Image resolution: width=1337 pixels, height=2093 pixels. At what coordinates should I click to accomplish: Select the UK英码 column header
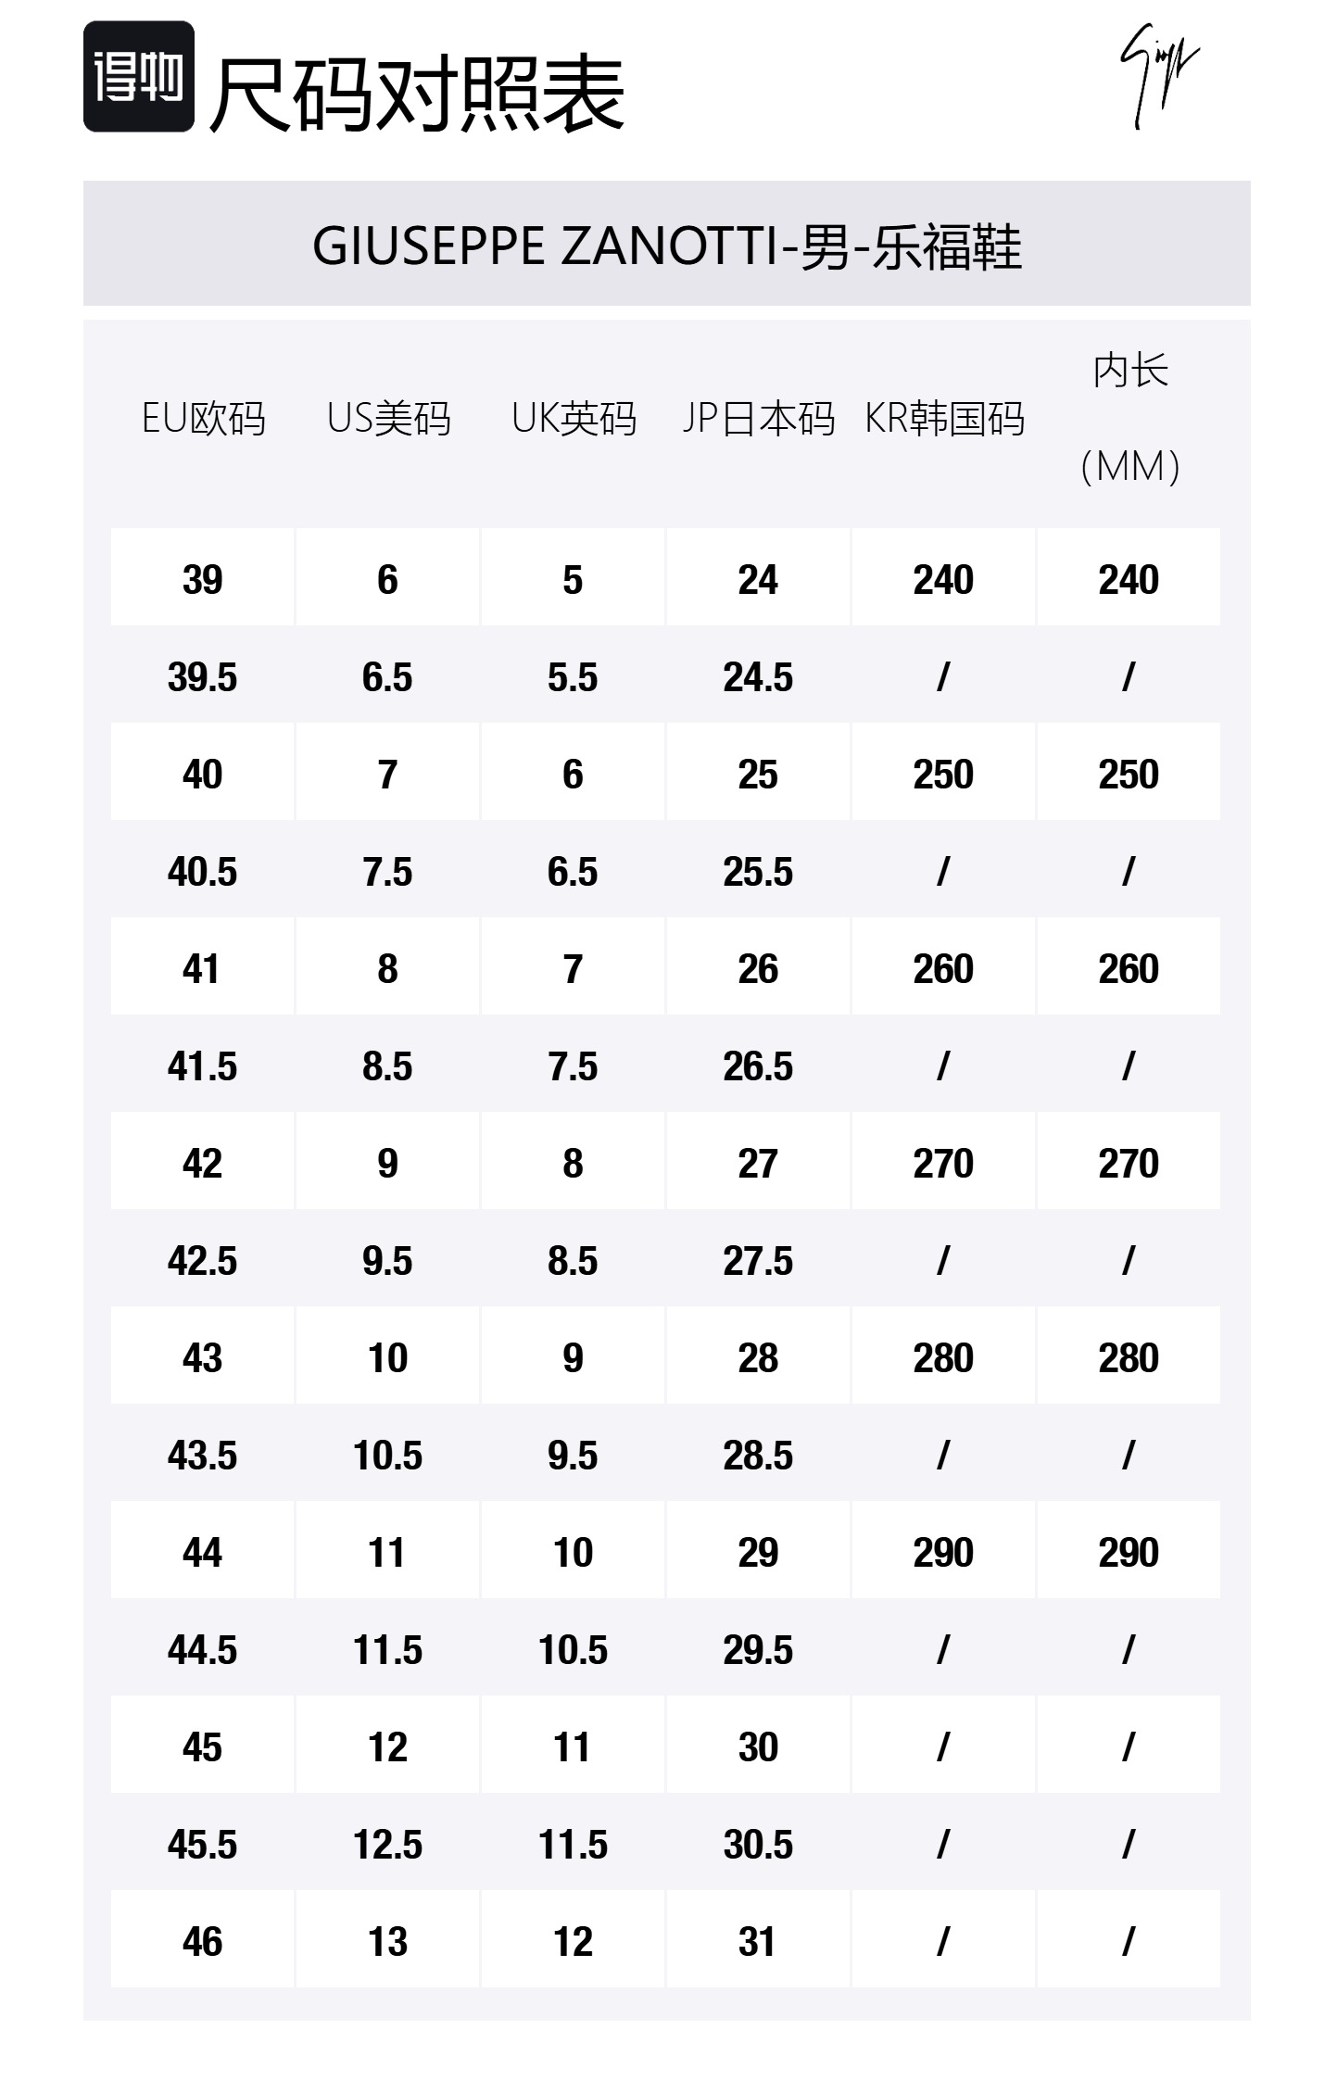[x=574, y=419]
